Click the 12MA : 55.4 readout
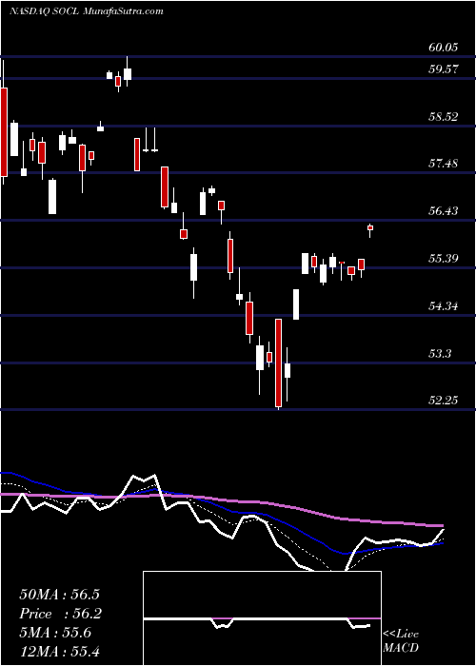Screen dimensions: 476x666 point(59,651)
